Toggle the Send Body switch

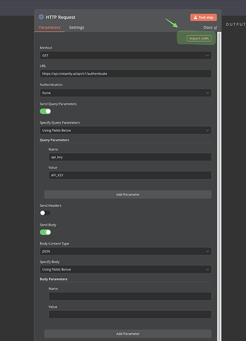click(x=46, y=232)
